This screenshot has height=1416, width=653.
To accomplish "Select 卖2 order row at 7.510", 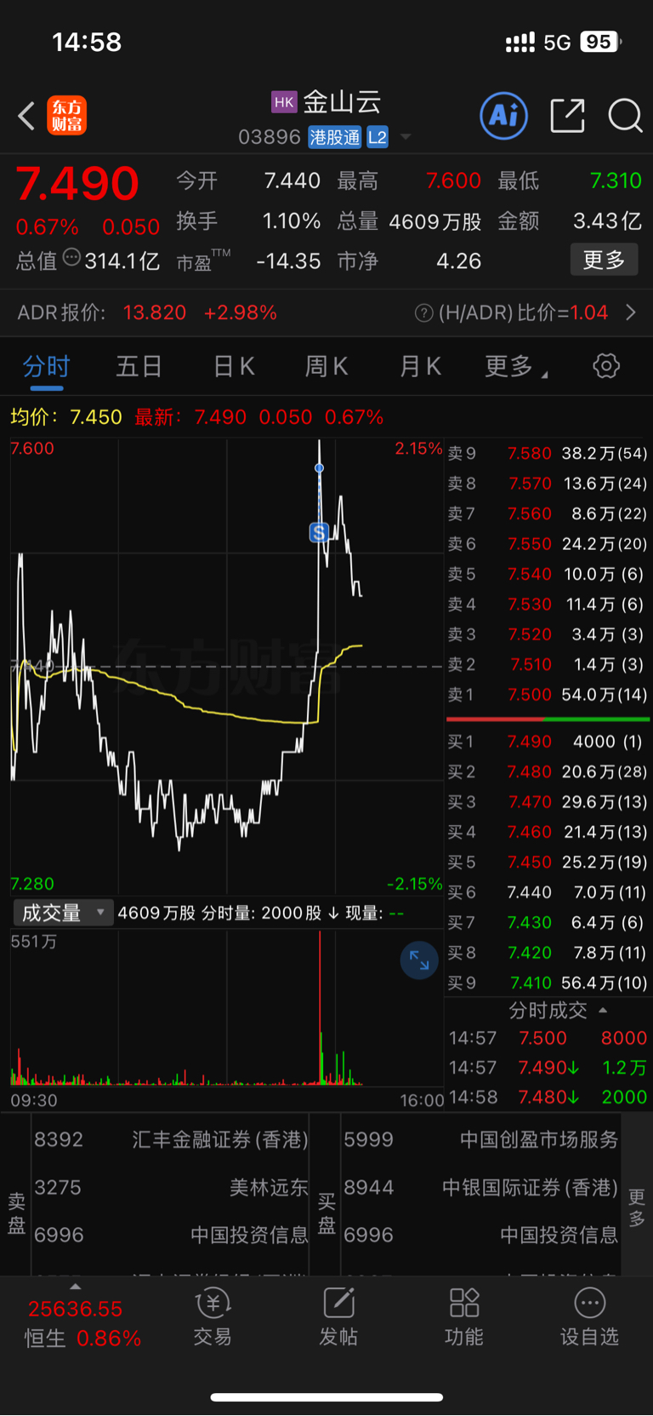I will tap(548, 664).
